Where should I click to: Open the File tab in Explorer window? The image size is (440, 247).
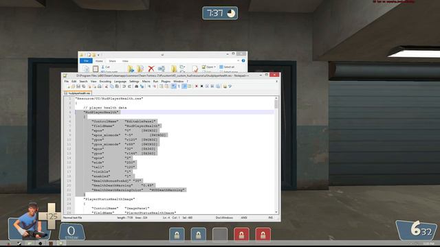coord(86,61)
